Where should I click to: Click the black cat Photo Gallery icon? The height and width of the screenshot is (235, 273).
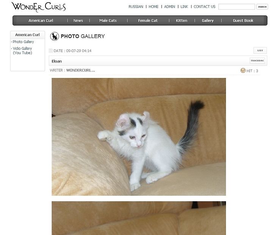(x=55, y=37)
